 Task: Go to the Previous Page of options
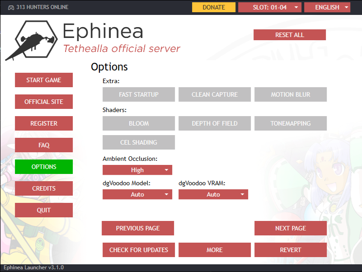point(138,228)
